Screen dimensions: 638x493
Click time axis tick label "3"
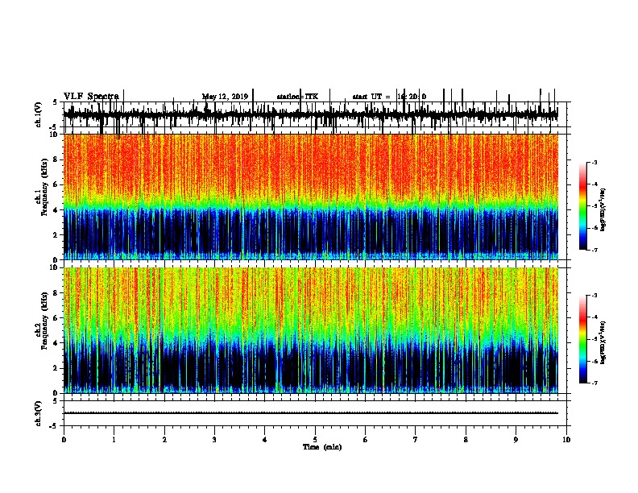point(214,440)
